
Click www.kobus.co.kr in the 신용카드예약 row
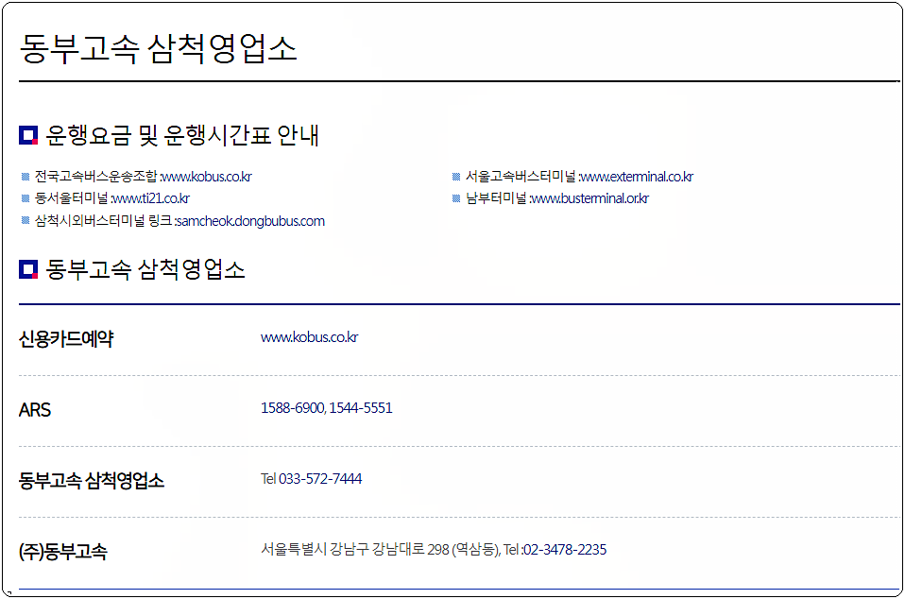click(x=309, y=337)
